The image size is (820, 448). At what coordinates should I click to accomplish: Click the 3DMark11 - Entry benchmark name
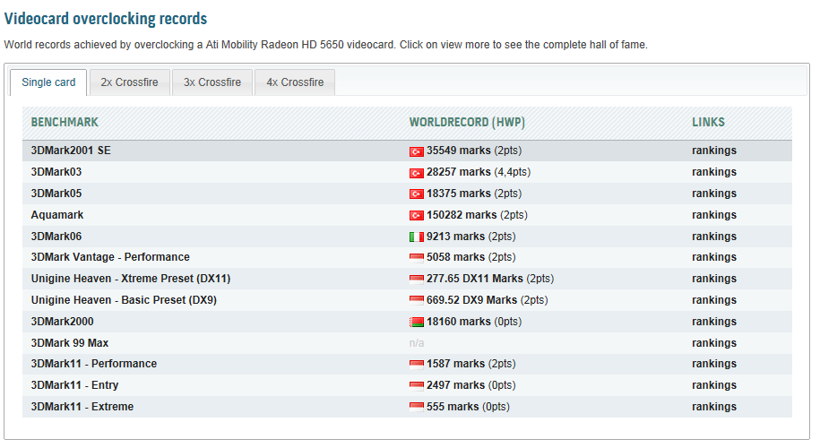74,385
